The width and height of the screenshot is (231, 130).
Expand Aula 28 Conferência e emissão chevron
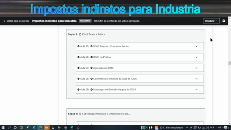point(196,79)
